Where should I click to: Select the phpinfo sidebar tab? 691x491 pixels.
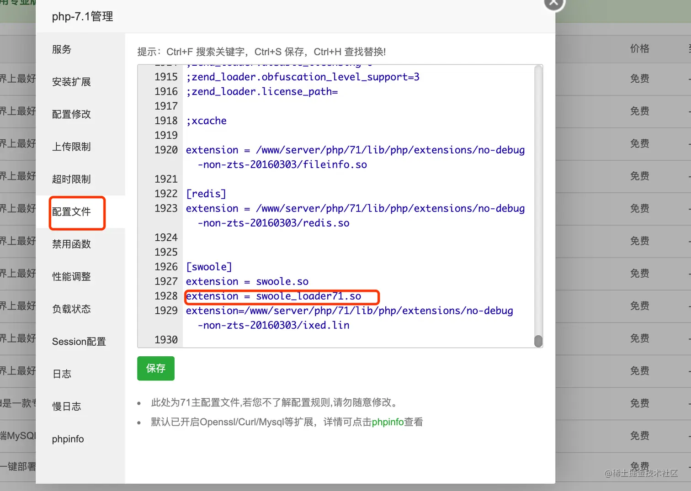(x=68, y=439)
